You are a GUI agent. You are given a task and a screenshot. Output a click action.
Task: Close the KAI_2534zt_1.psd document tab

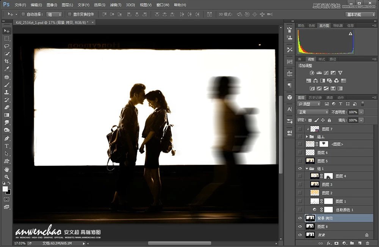point(92,22)
